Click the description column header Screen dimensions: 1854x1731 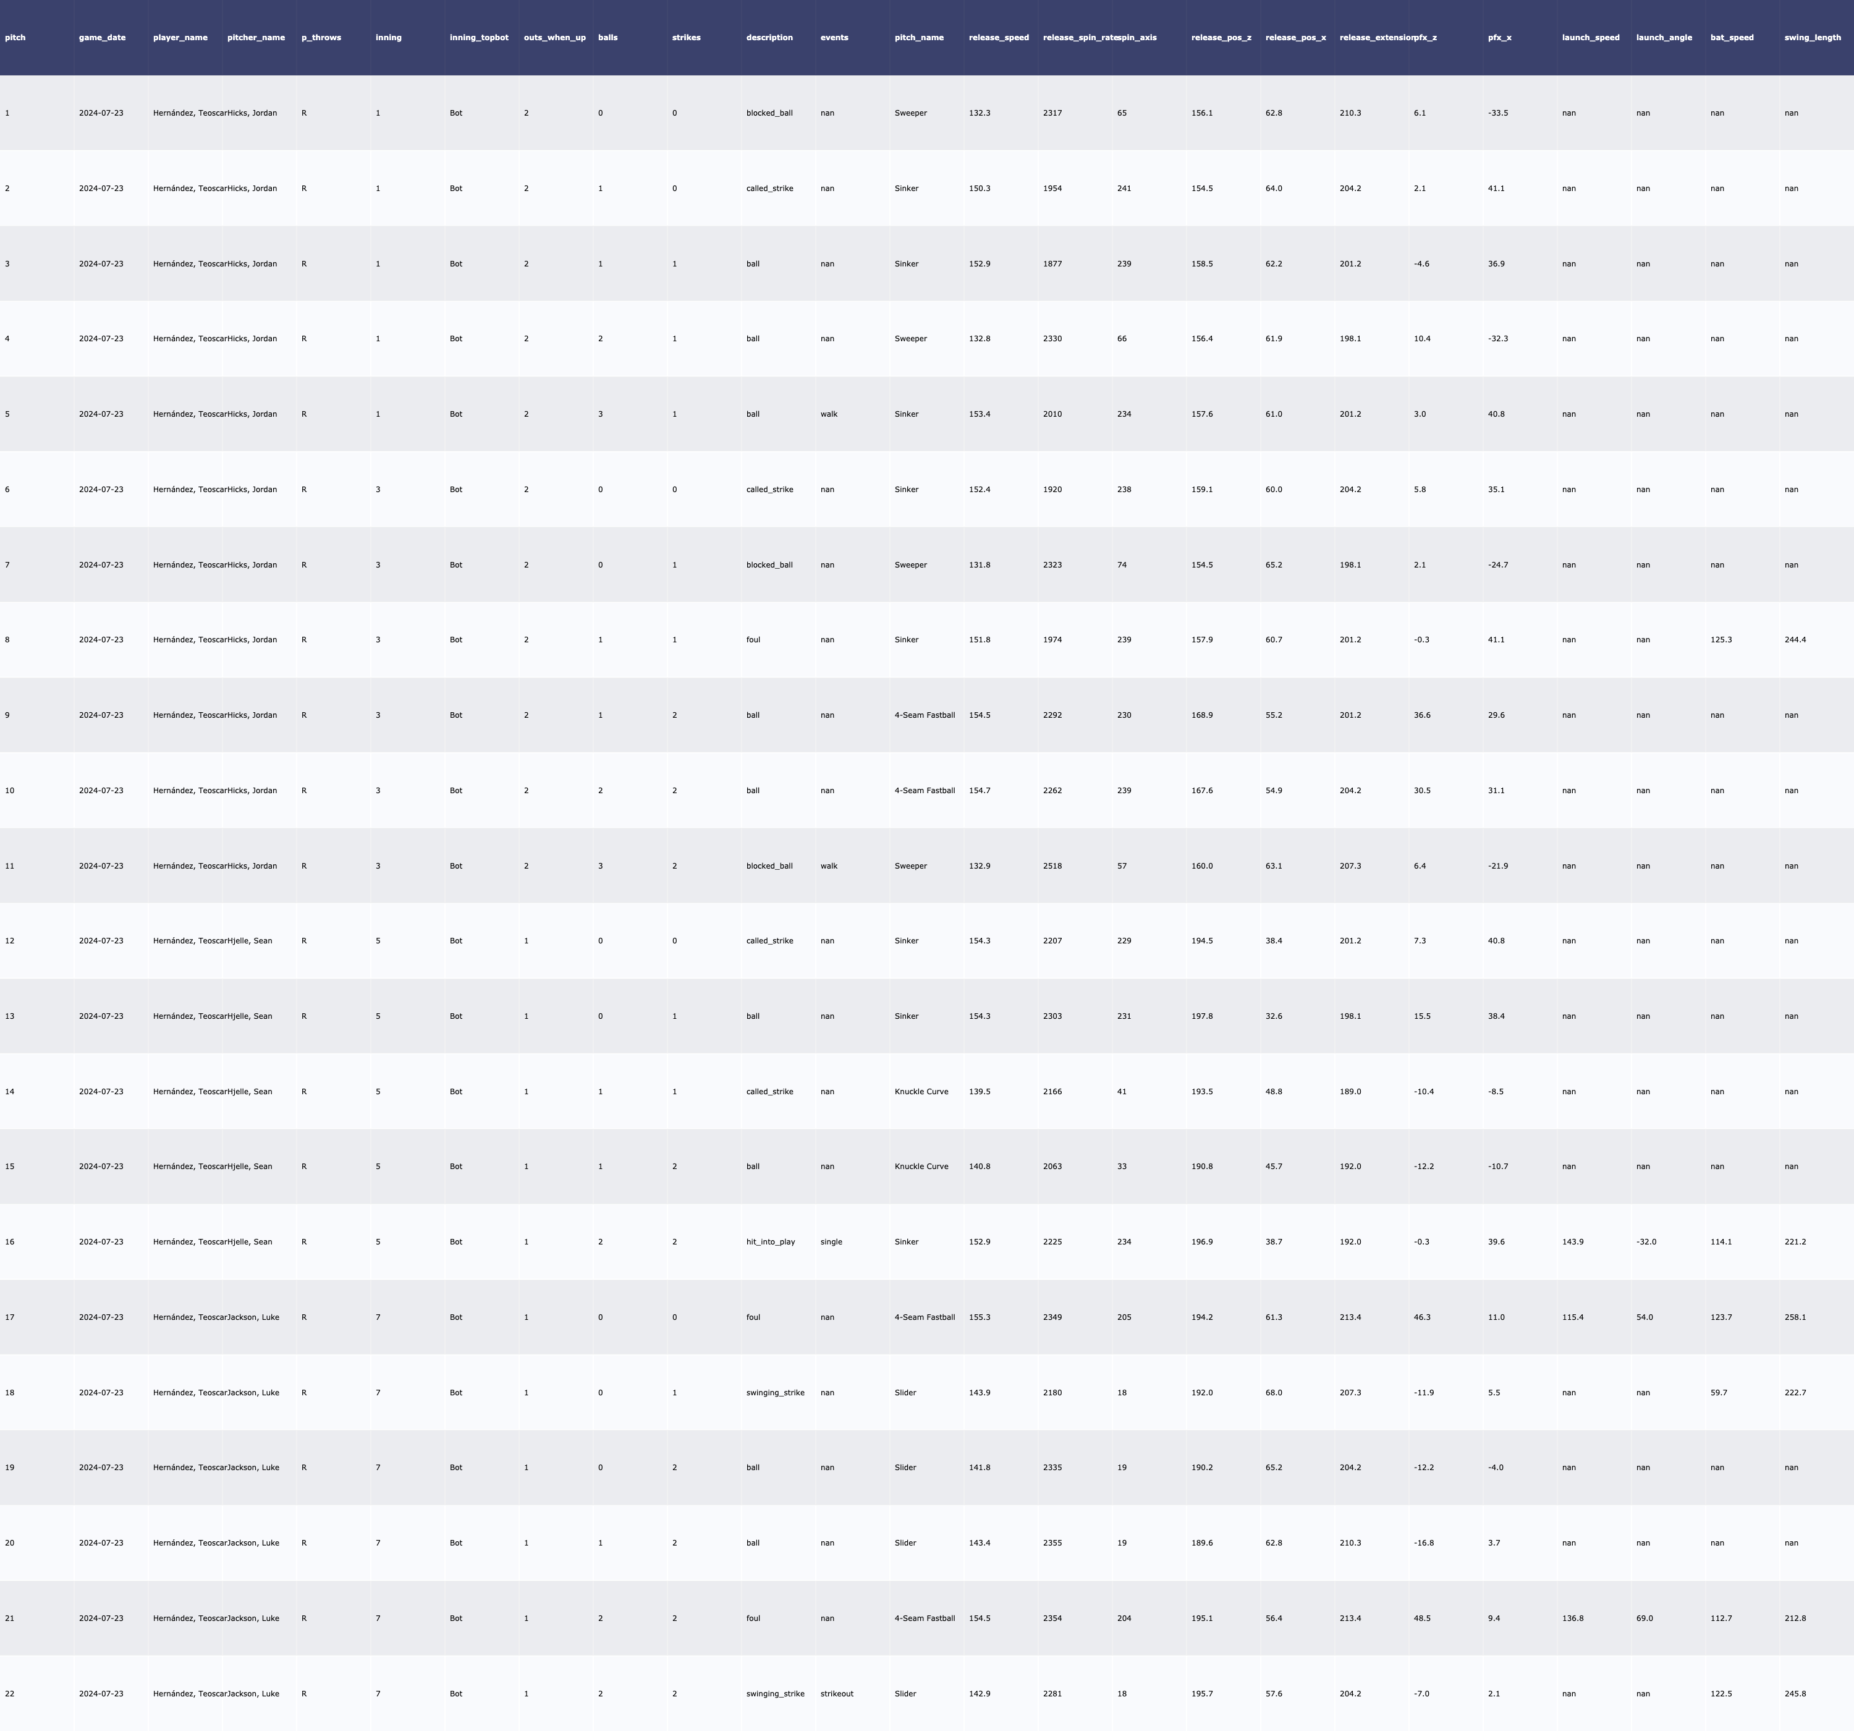click(769, 37)
